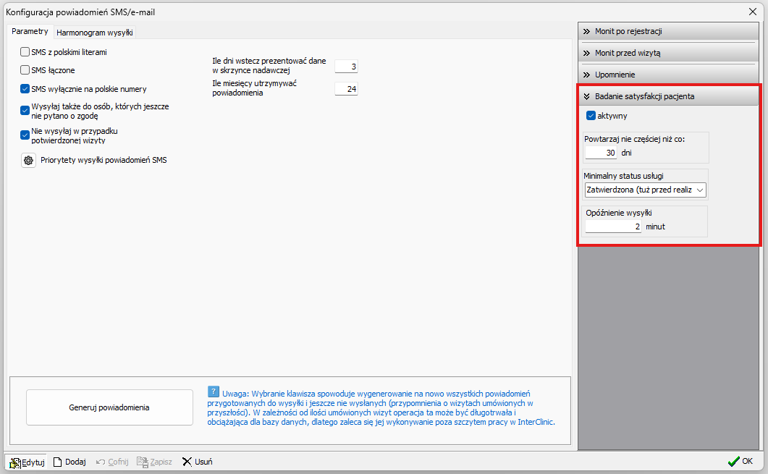Click the Usuń delete button

tap(197, 462)
